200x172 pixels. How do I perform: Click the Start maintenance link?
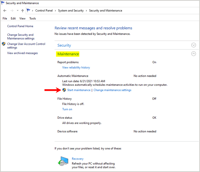pos(79,90)
